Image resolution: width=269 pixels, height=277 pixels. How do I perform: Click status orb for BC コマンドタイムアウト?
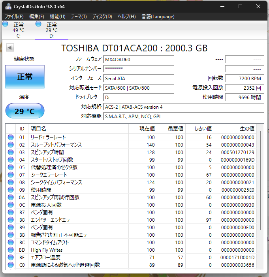[11, 242]
